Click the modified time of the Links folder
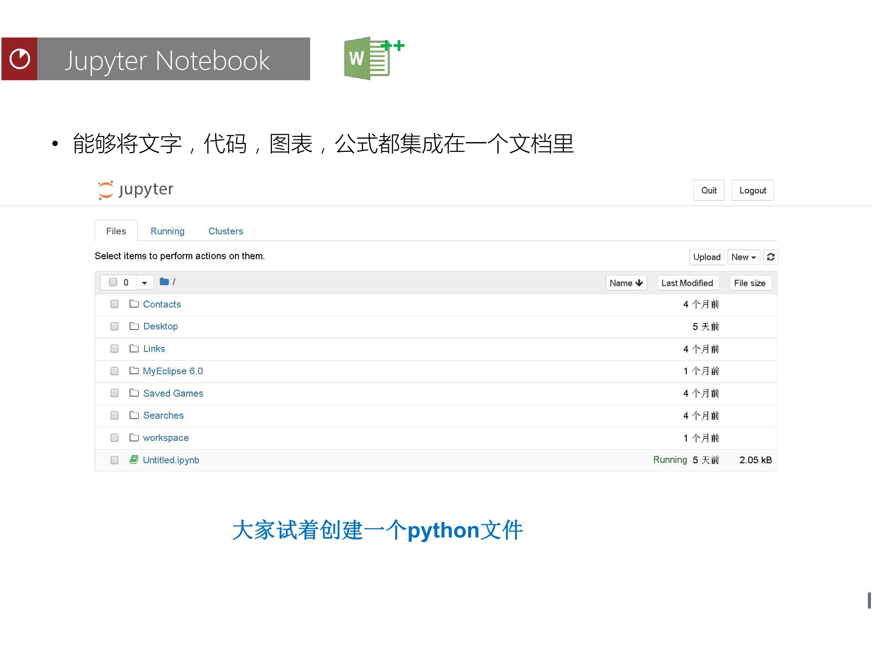The image size is (872, 654). [701, 349]
